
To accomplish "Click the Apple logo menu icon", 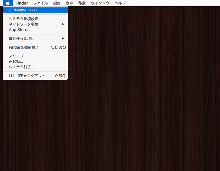I will 8,3.
